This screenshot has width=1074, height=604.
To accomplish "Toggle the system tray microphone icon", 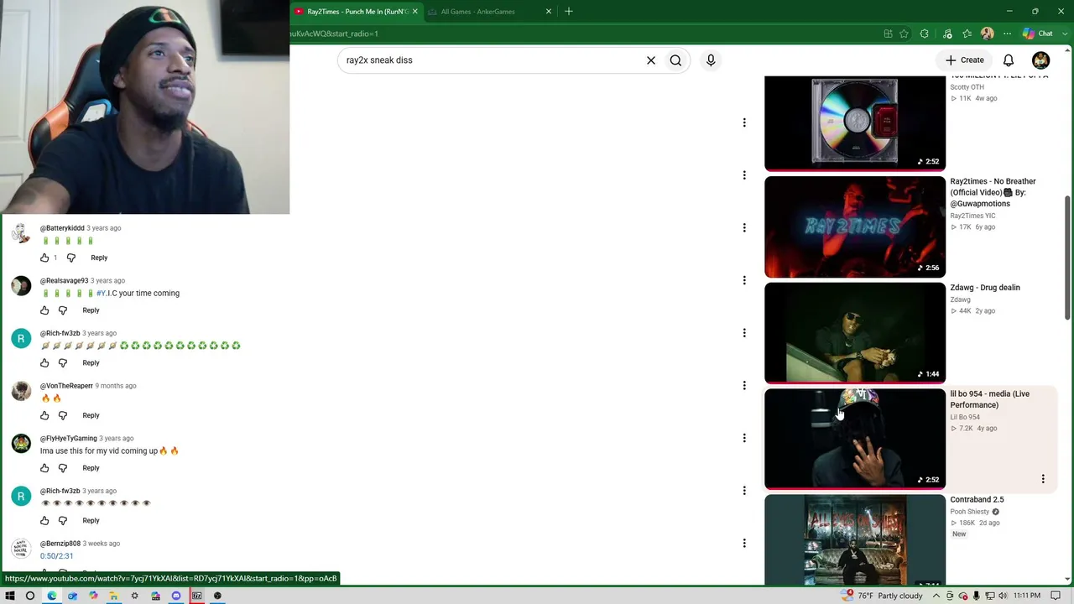I will point(975,596).
